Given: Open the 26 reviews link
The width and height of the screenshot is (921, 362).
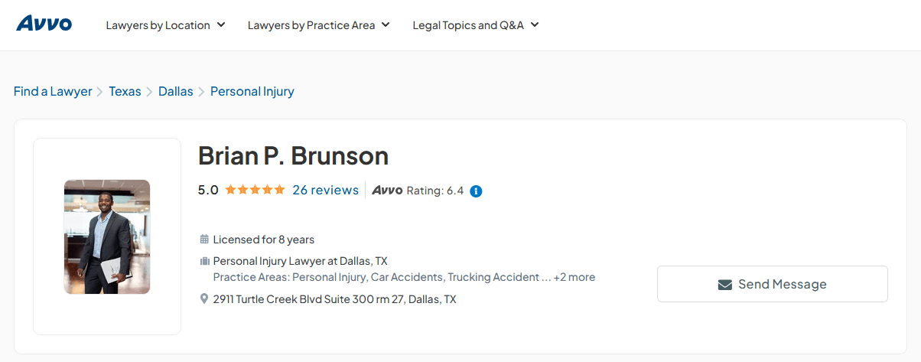Looking at the screenshot, I should [325, 190].
